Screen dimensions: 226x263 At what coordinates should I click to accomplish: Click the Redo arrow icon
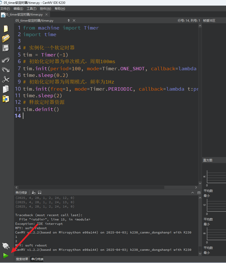(6, 70)
